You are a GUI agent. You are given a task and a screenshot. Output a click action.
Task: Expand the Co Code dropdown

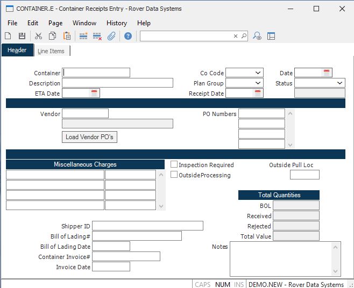pyautogui.click(x=258, y=73)
